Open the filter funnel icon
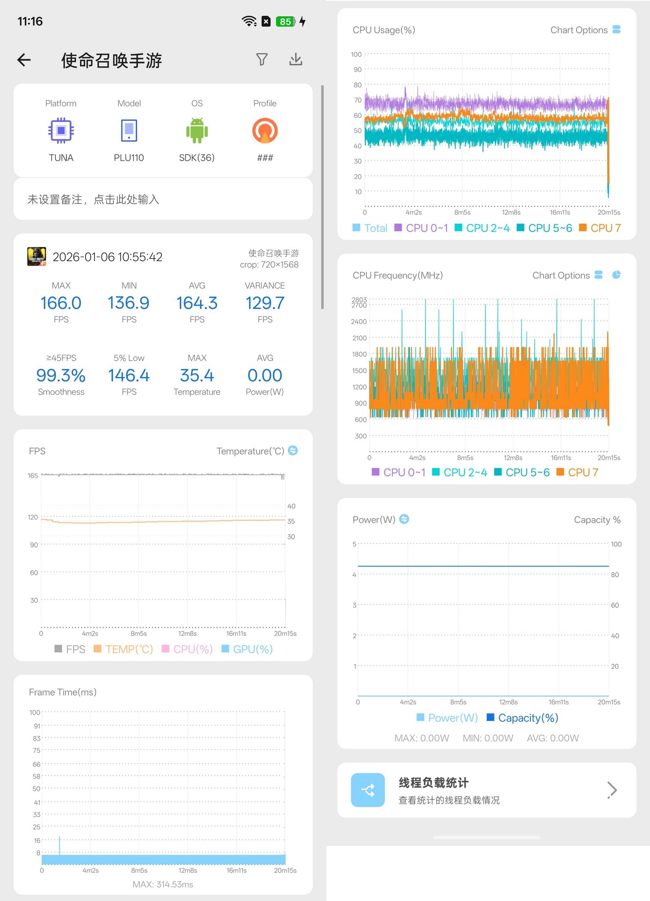The height and width of the screenshot is (901, 650). tap(262, 59)
